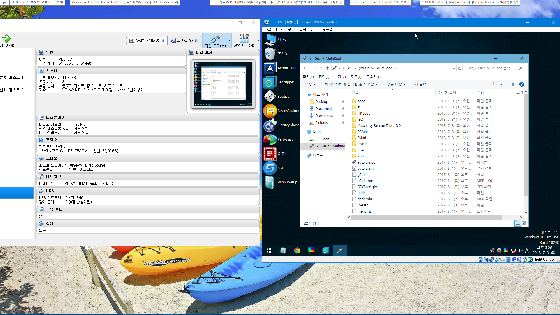Click VirtualBox mouse capture green arrow icon

[531, 260]
